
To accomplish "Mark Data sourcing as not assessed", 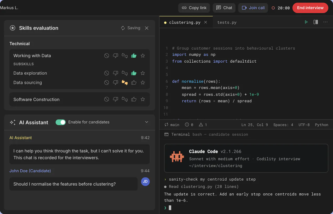I will coord(107,82).
